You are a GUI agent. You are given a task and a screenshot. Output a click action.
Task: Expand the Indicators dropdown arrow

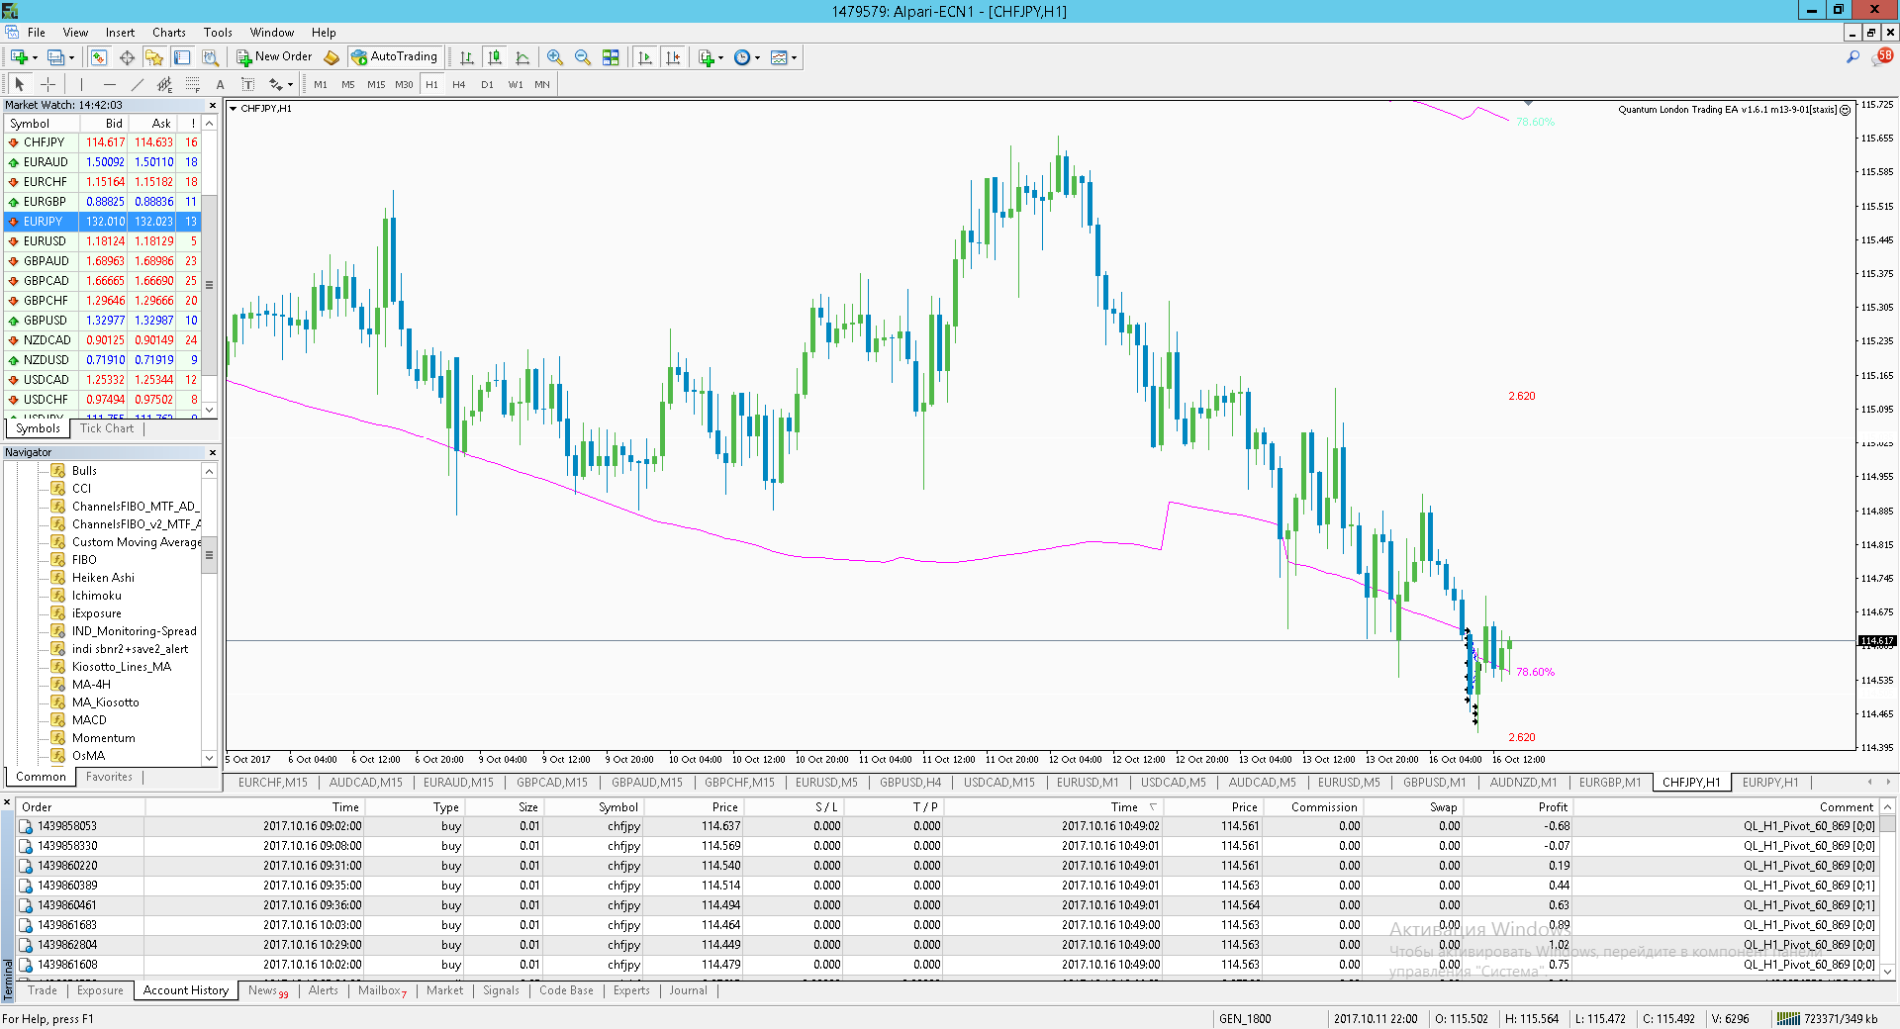coord(720,57)
